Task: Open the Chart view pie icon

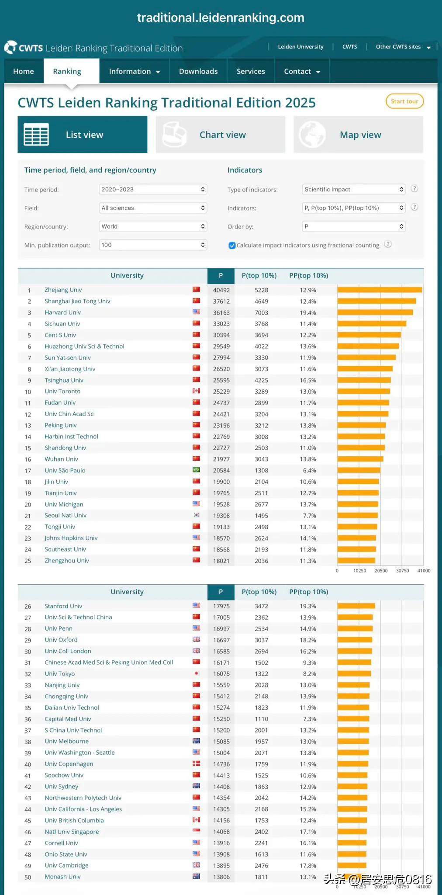Action: [174, 135]
